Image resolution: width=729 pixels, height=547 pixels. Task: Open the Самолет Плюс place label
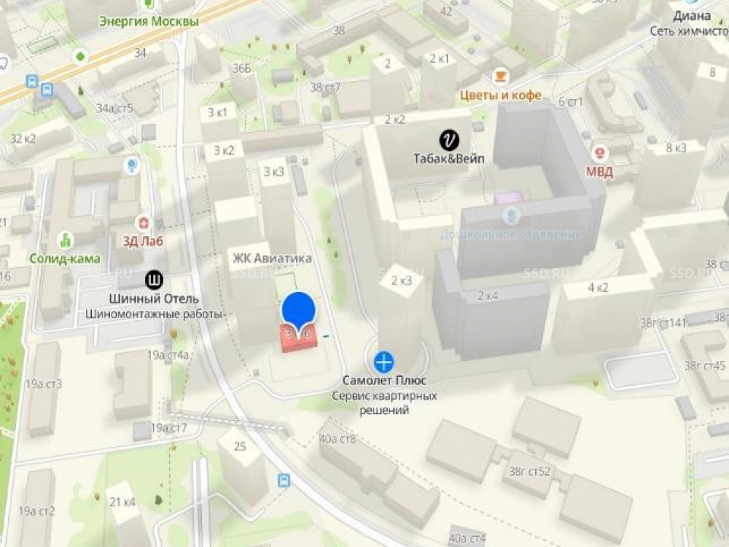pos(384,381)
